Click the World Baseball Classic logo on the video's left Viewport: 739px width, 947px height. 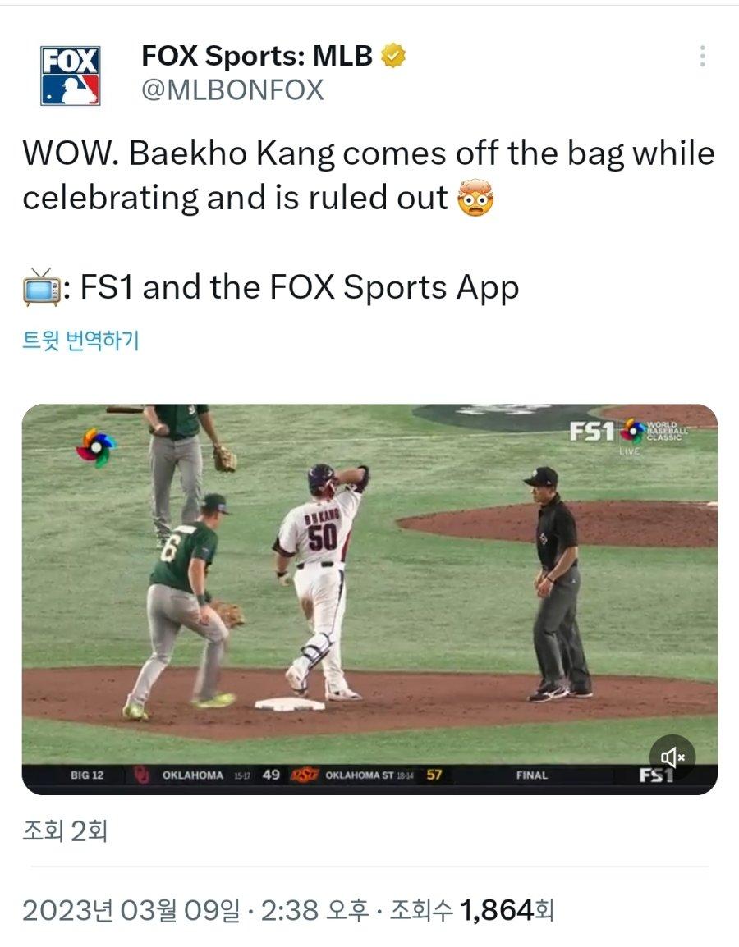click(95, 447)
